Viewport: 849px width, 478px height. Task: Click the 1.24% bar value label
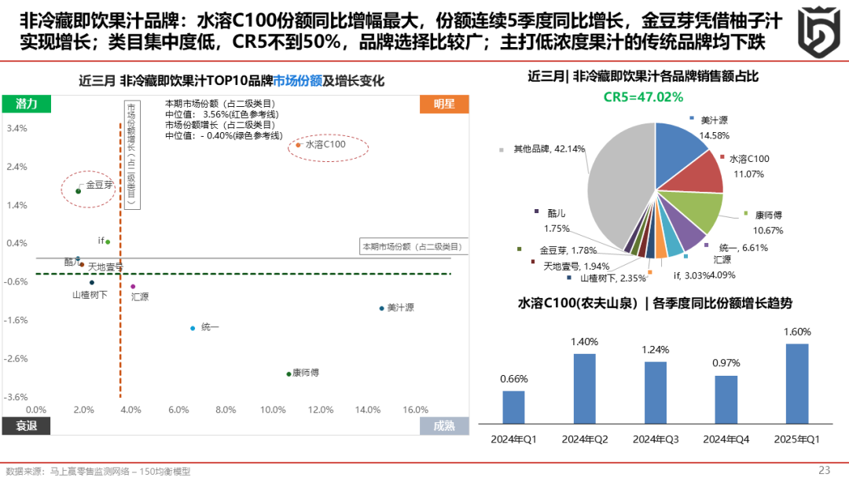pyautogui.click(x=655, y=350)
